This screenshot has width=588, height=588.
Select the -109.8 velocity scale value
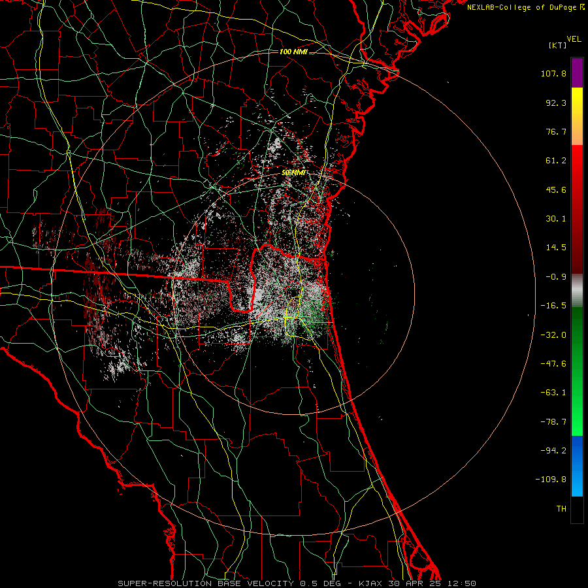click(551, 480)
